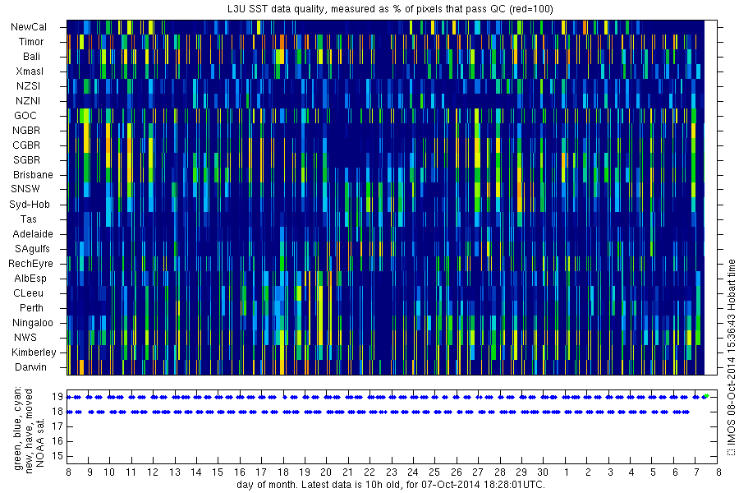Click the Adelaide row label
The image size is (739, 493).
[x=33, y=234]
